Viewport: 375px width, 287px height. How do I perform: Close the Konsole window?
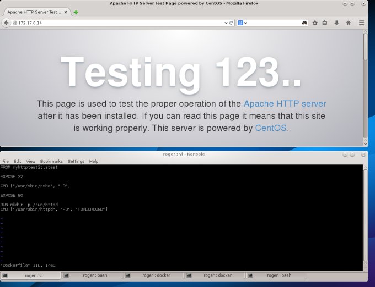(363, 154)
